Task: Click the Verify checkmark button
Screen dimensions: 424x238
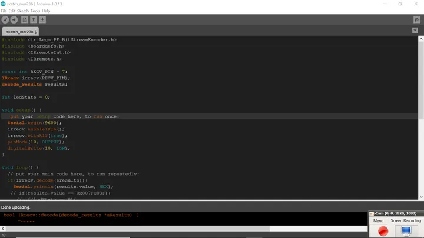Action: pyautogui.click(x=5, y=20)
